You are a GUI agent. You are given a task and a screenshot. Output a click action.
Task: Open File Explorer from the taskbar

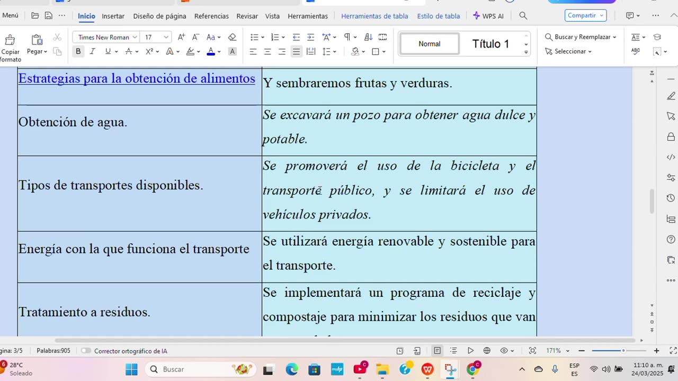pos(382,369)
